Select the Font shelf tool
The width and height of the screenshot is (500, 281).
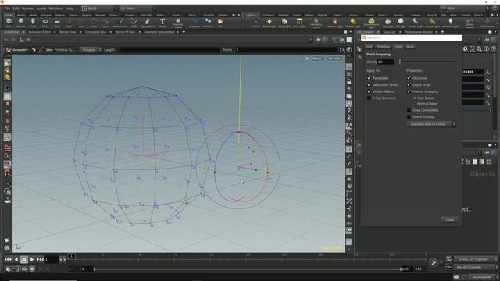162,23
